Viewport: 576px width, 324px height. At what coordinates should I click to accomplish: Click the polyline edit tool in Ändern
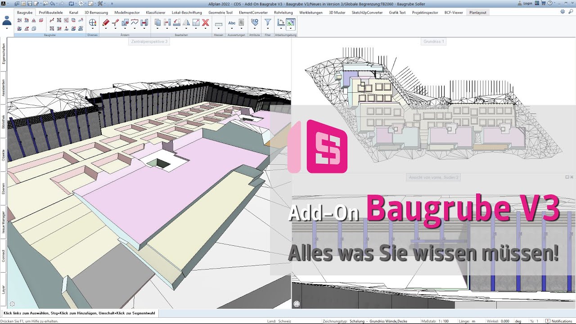pyautogui.click(x=135, y=22)
